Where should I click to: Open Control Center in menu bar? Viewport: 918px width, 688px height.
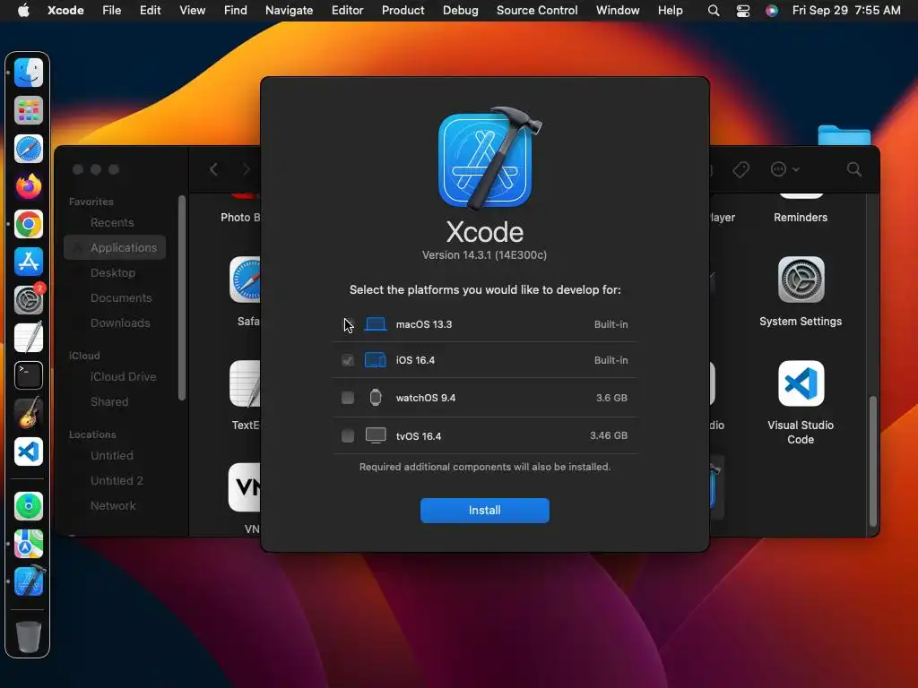click(x=743, y=11)
